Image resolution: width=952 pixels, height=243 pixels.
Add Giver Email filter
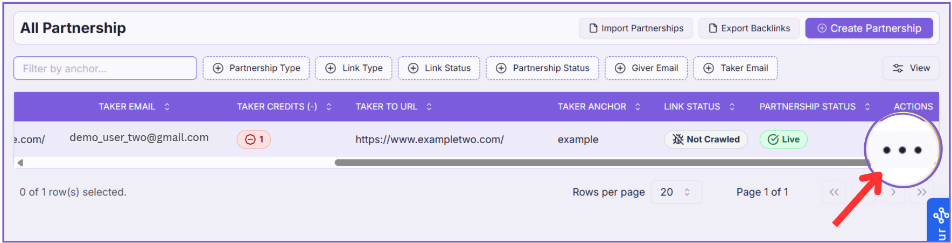point(646,68)
